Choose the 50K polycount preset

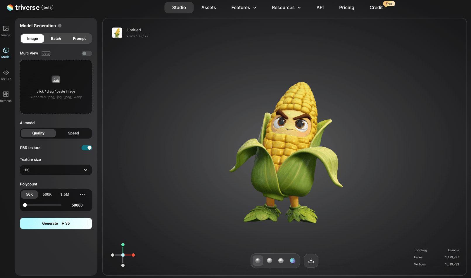click(x=30, y=195)
